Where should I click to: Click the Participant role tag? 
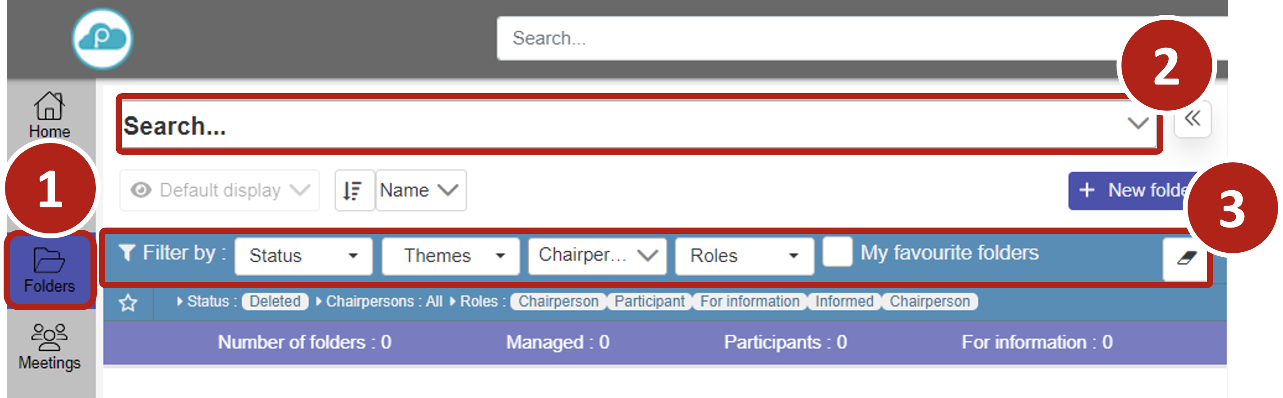(649, 301)
